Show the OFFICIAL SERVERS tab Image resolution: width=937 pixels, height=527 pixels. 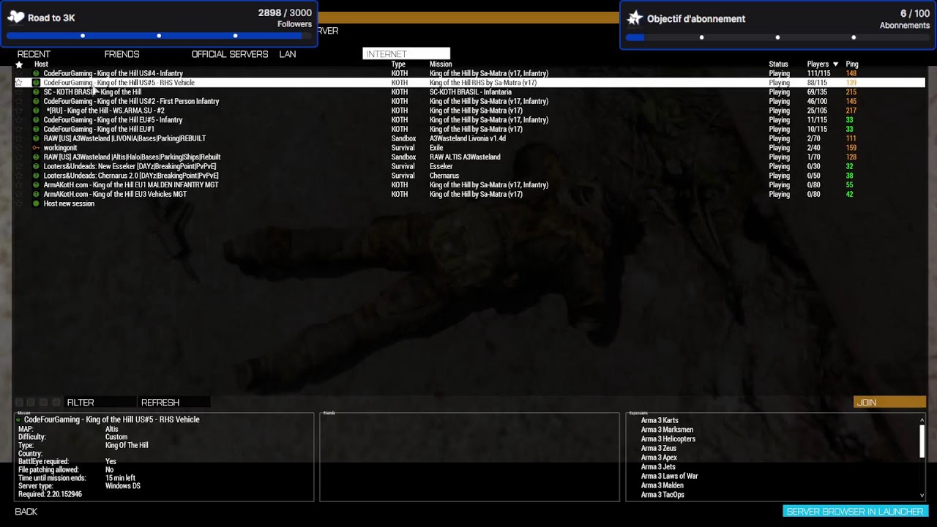tap(230, 54)
